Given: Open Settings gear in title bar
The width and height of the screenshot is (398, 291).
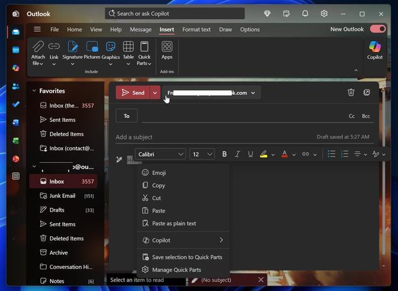Looking at the screenshot, I should click(x=324, y=14).
